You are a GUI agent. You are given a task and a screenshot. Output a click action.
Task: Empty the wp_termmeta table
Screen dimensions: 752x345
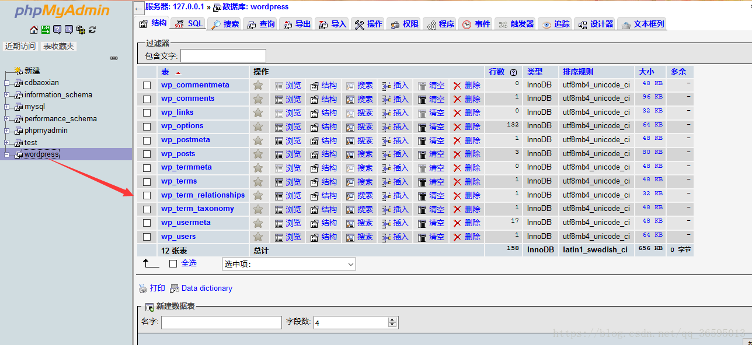point(431,168)
